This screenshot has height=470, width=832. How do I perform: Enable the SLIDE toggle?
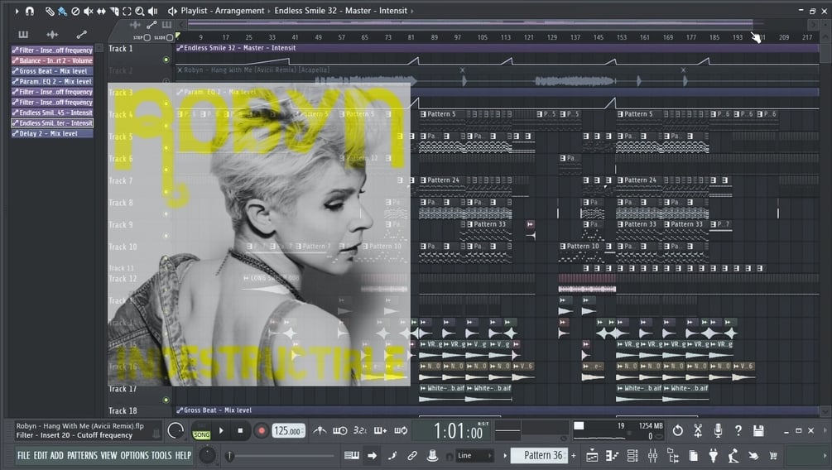coord(170,38)
